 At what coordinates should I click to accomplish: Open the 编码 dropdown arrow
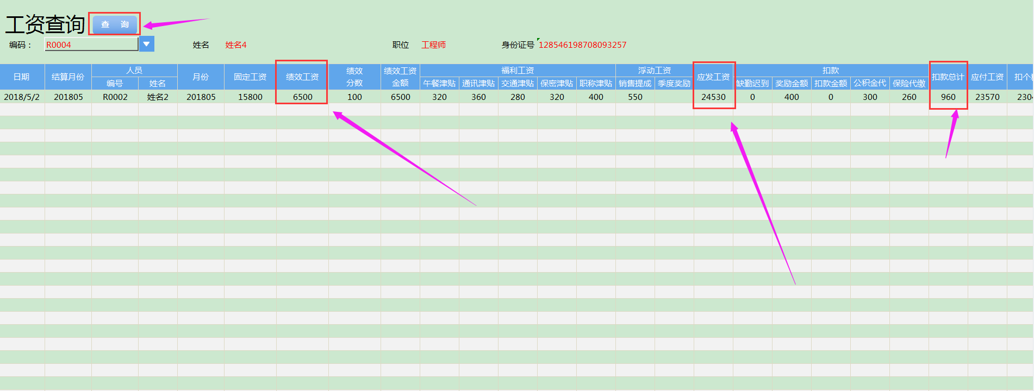[147, 44]
